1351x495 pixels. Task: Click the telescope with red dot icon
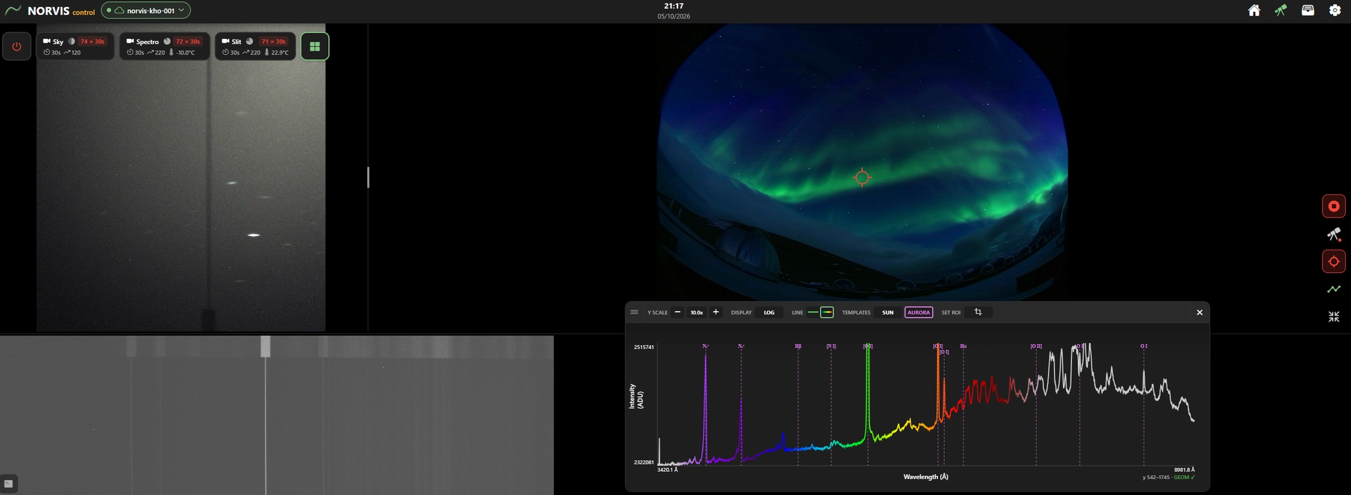(1334, 235)
